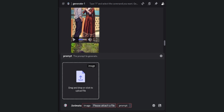The height and width of the screenshot is (112, 224).
Task: Show the member list icon
Action: pos(163,4)
